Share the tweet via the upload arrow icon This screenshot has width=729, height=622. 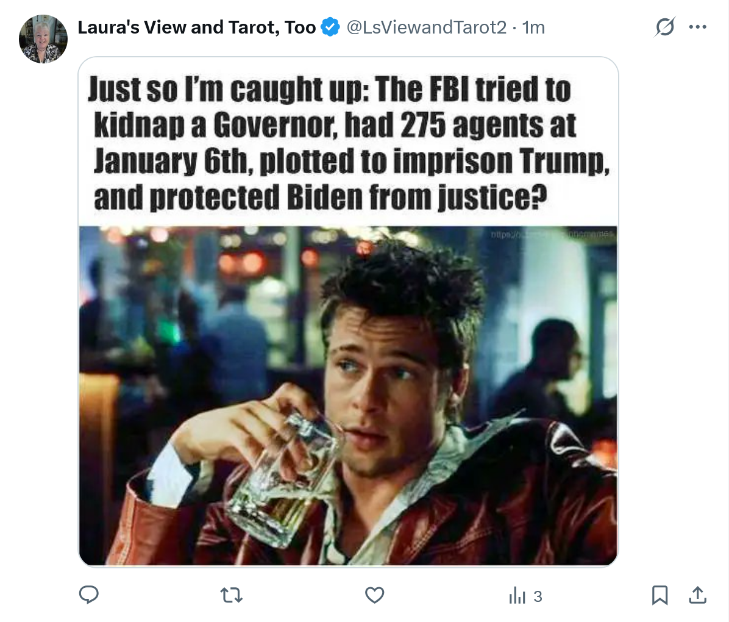pyautogui.click(x=697, y=595)
